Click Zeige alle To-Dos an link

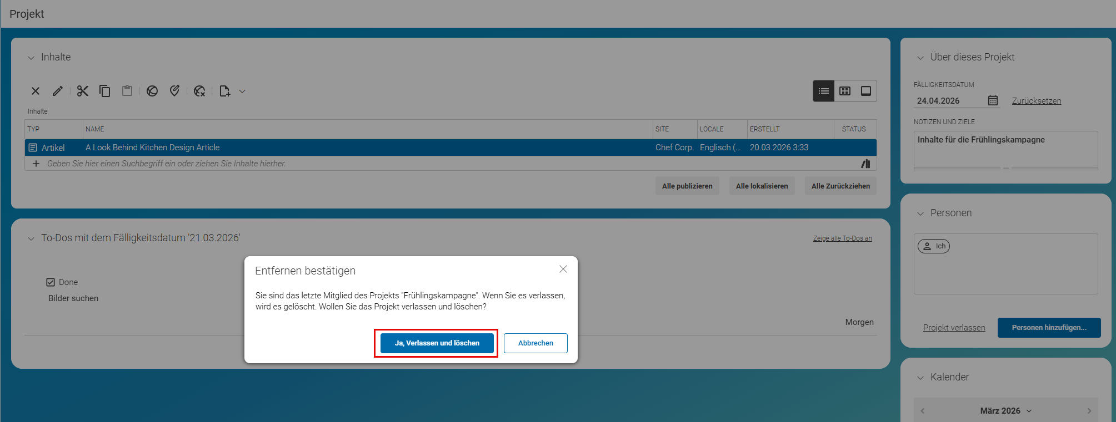pos(842,238)
